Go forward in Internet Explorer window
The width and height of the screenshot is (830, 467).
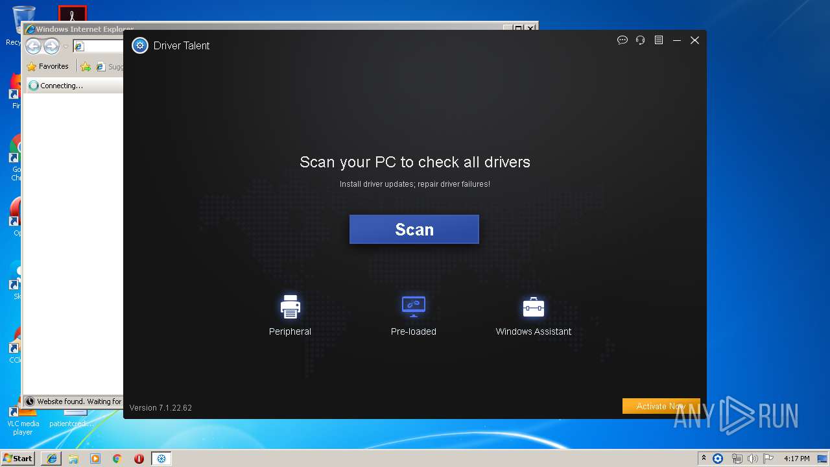click(x=51, y=46)
